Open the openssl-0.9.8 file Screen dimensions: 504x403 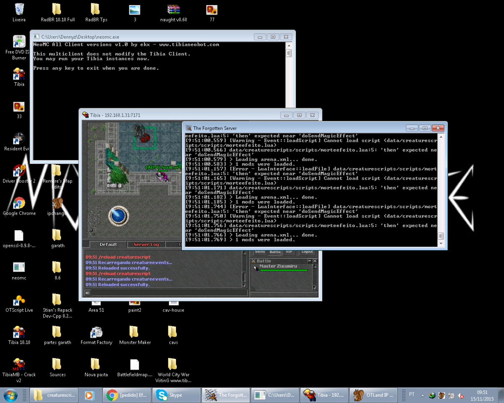pos(19,238)
